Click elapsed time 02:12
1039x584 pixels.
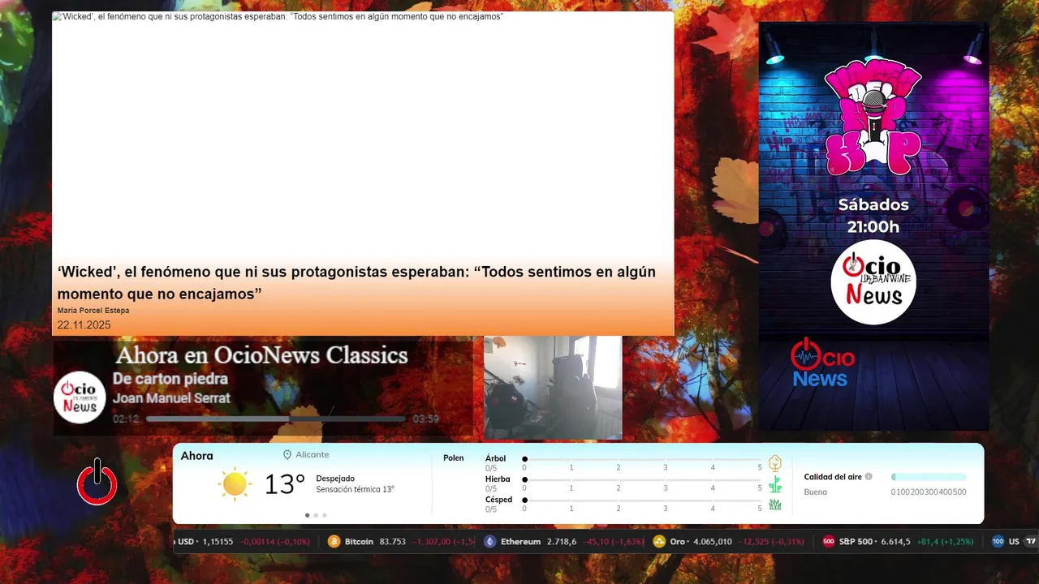coord(126,419)
